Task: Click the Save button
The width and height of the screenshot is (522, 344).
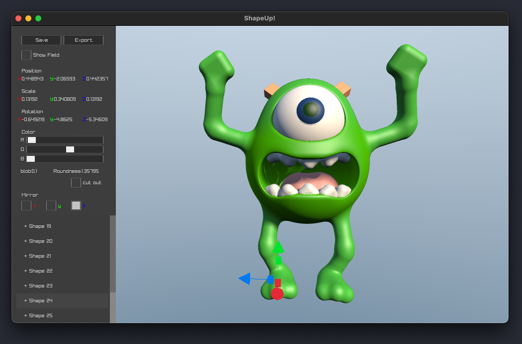Action: (41, 40)
